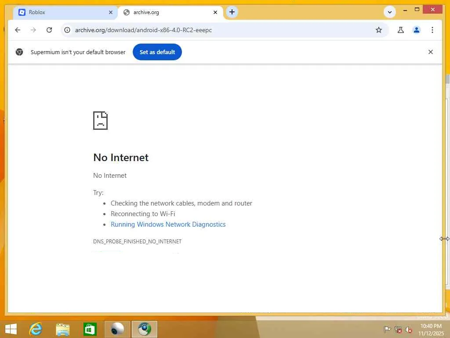This screenshot has height=338, width=450.
Task: Dismiss the default browser notification bar
Action: (431, 52)
